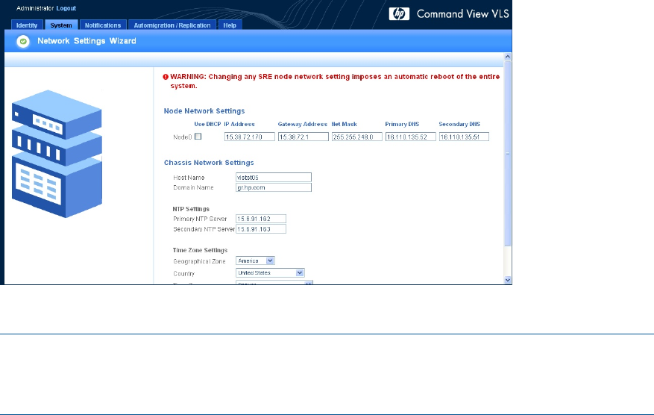
Task: Click the Node Network Settings heading
Action: point(204,111)
